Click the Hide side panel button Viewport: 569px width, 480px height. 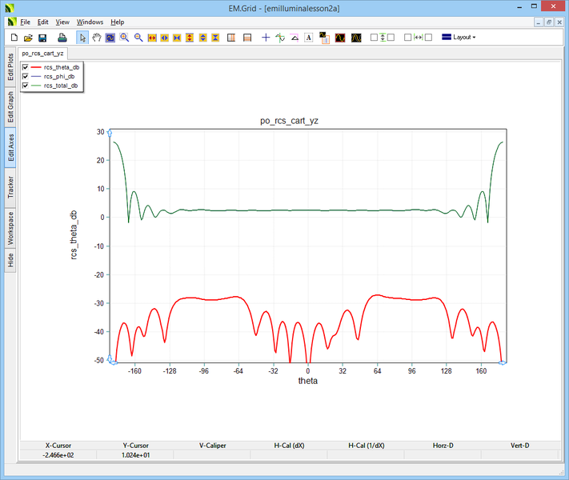pyautogui.click(x=10, y=260)
